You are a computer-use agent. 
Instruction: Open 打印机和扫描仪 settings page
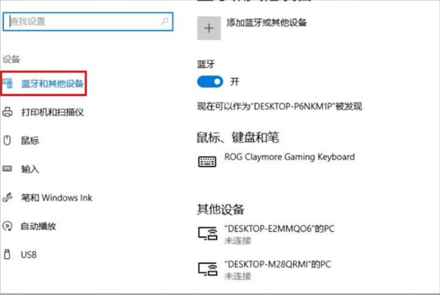pos(52,113)
